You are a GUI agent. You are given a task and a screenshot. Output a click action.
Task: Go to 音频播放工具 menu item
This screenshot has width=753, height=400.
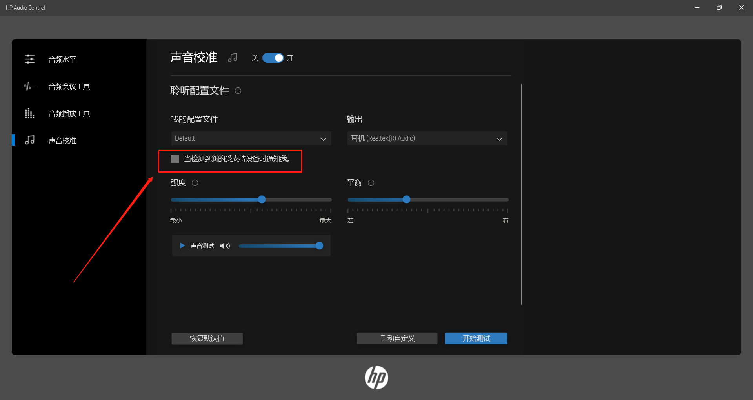click(69, 113)
